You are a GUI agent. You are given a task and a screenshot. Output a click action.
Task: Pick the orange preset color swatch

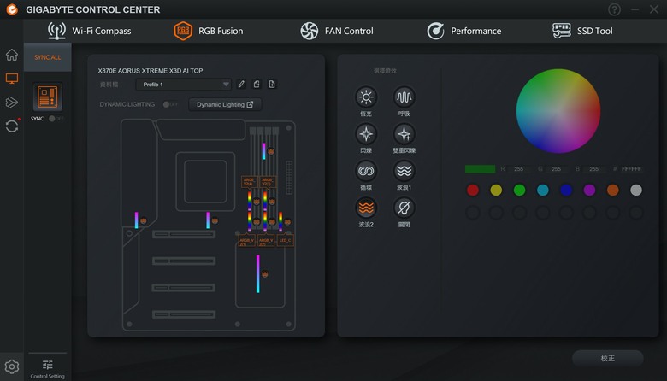(x=613, y=190)
